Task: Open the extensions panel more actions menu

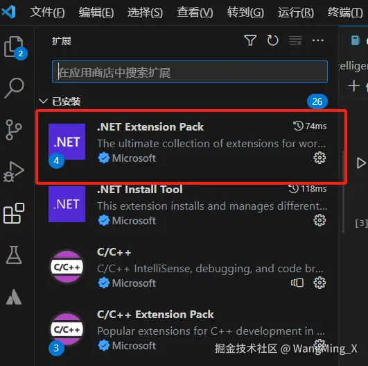Action: 318,40
